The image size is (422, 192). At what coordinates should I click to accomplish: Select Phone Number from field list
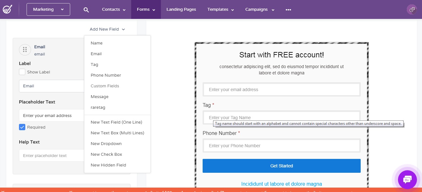click(x=106, y=75)
